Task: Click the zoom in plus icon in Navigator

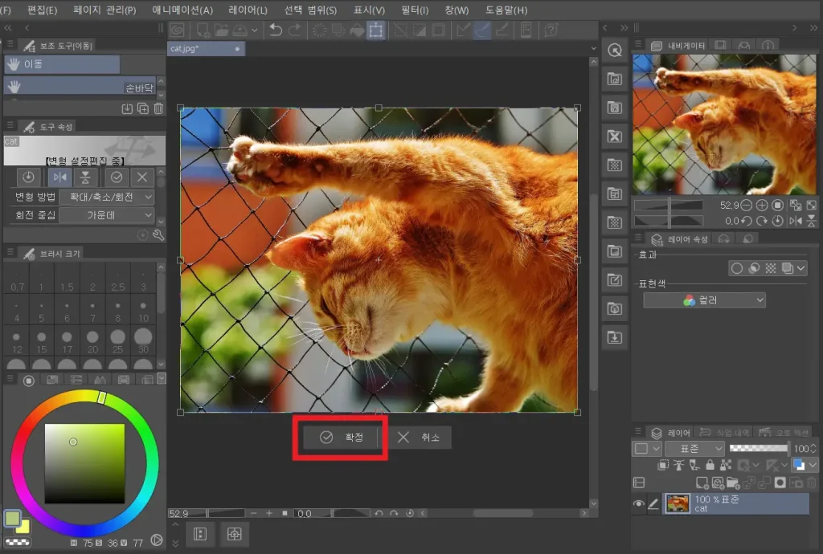Action: [762, 205]
